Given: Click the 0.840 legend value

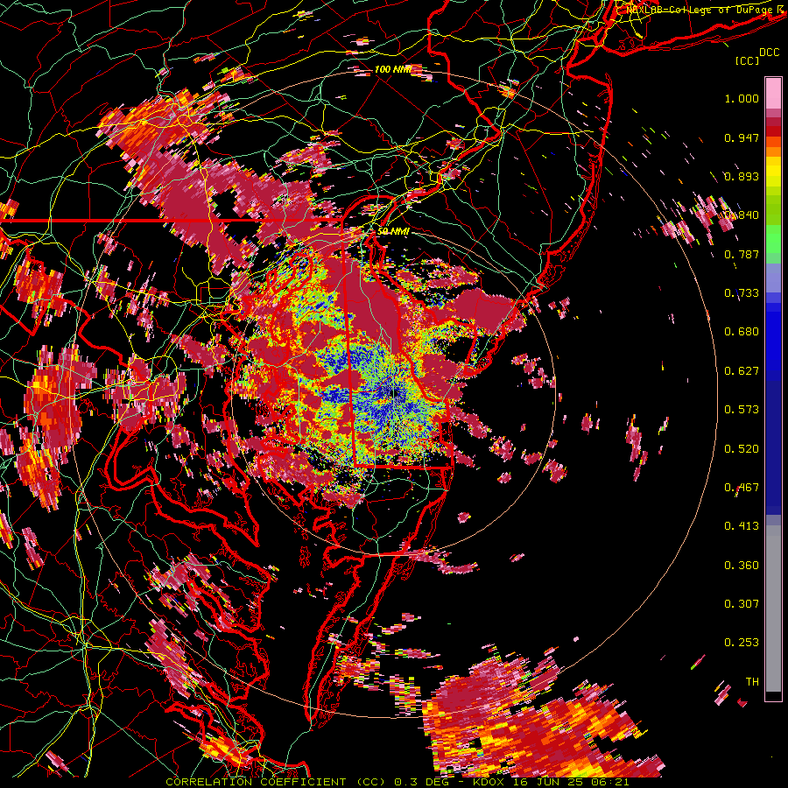Looking at the screenshot, I should coord(742,215).
